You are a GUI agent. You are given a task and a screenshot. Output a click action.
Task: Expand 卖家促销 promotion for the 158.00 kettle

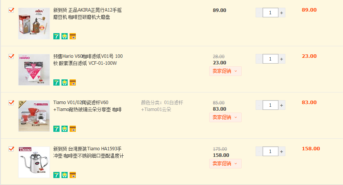225,163
